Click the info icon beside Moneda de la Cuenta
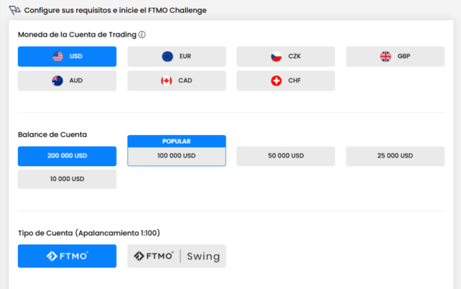The width and height of the screenshot is (461, 289). (142, 34)
